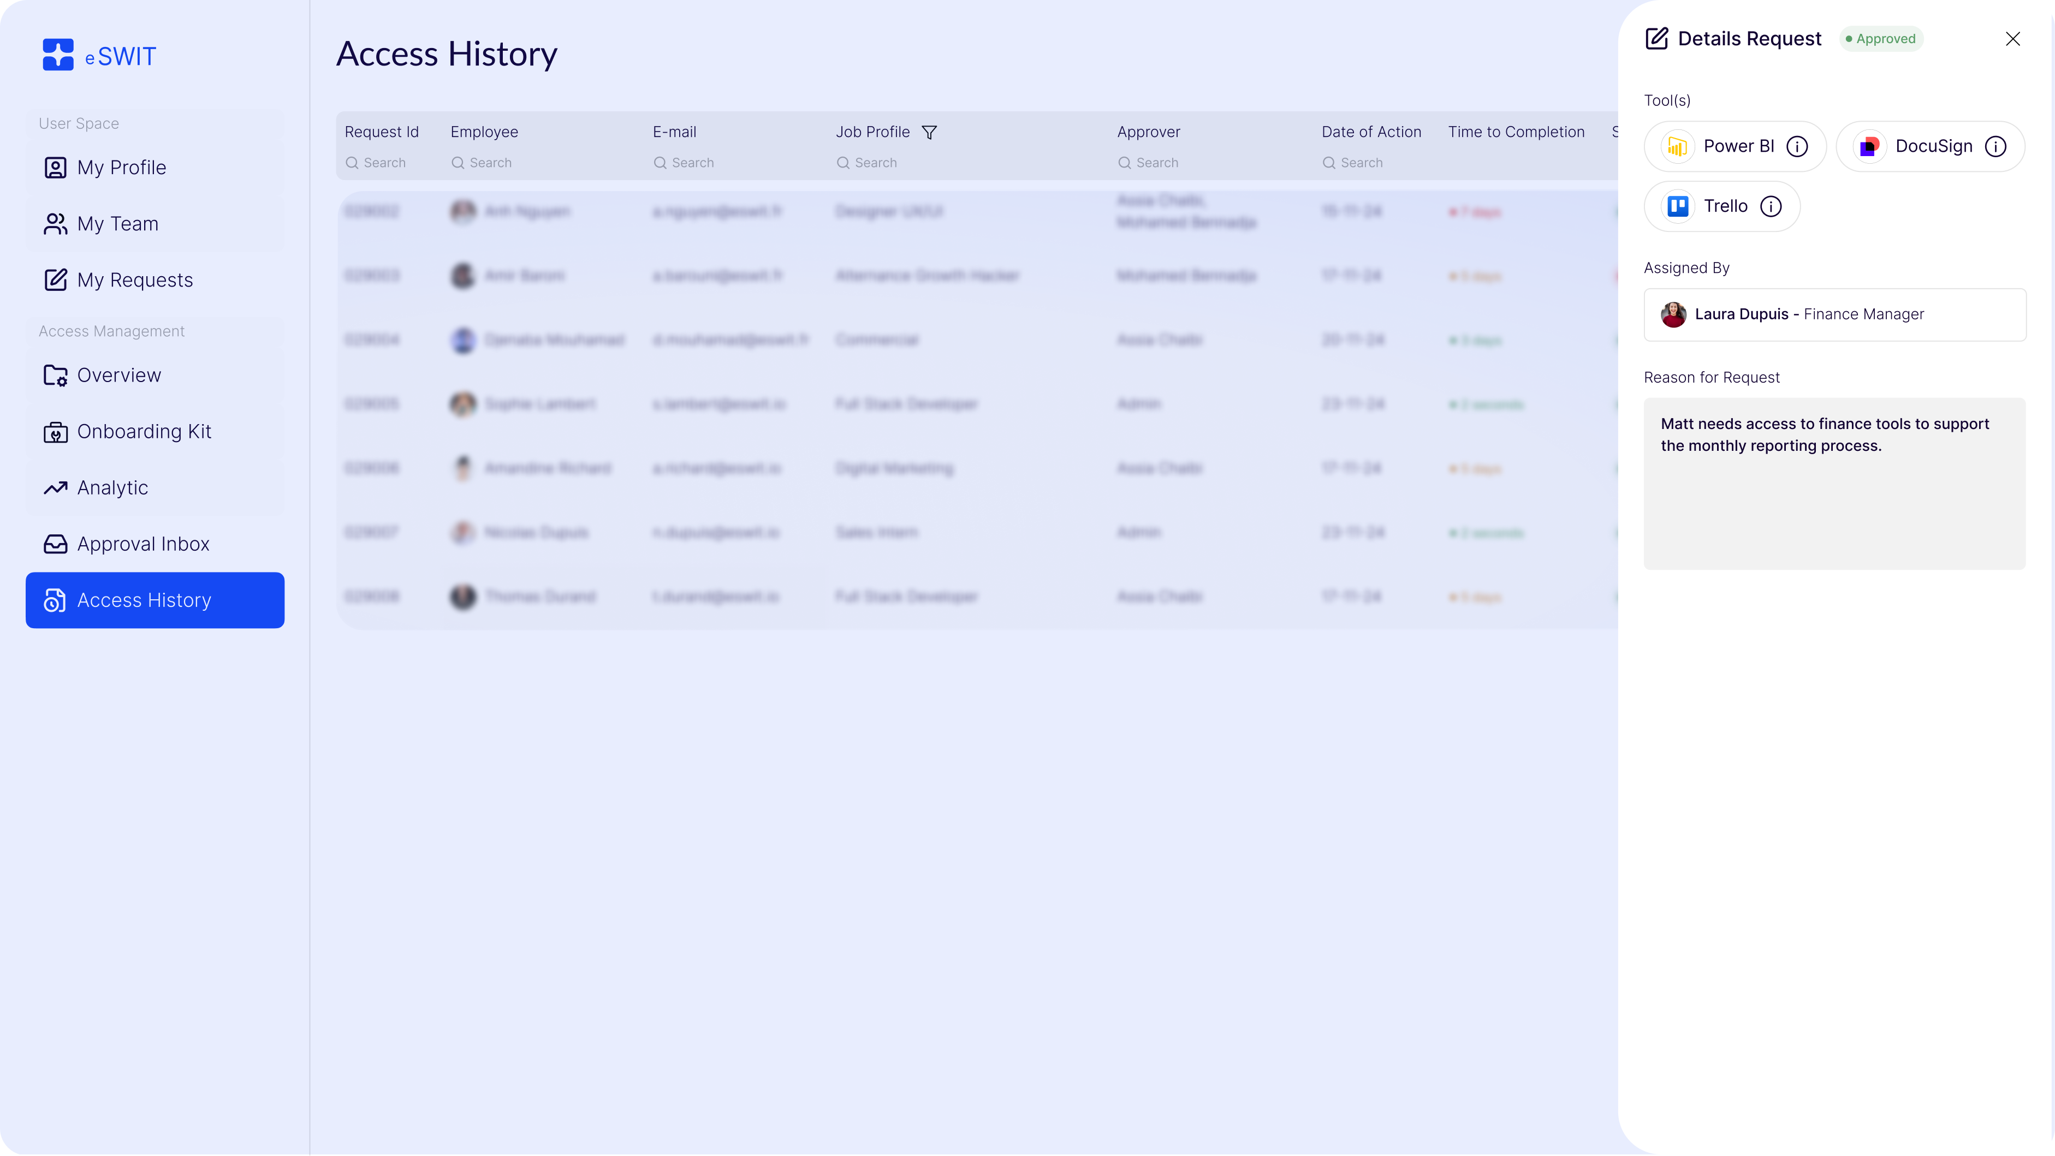The height and width of the screenshot is (1156, 2055).
Task: Open the Approval Inbox
Action: (143, 544)
